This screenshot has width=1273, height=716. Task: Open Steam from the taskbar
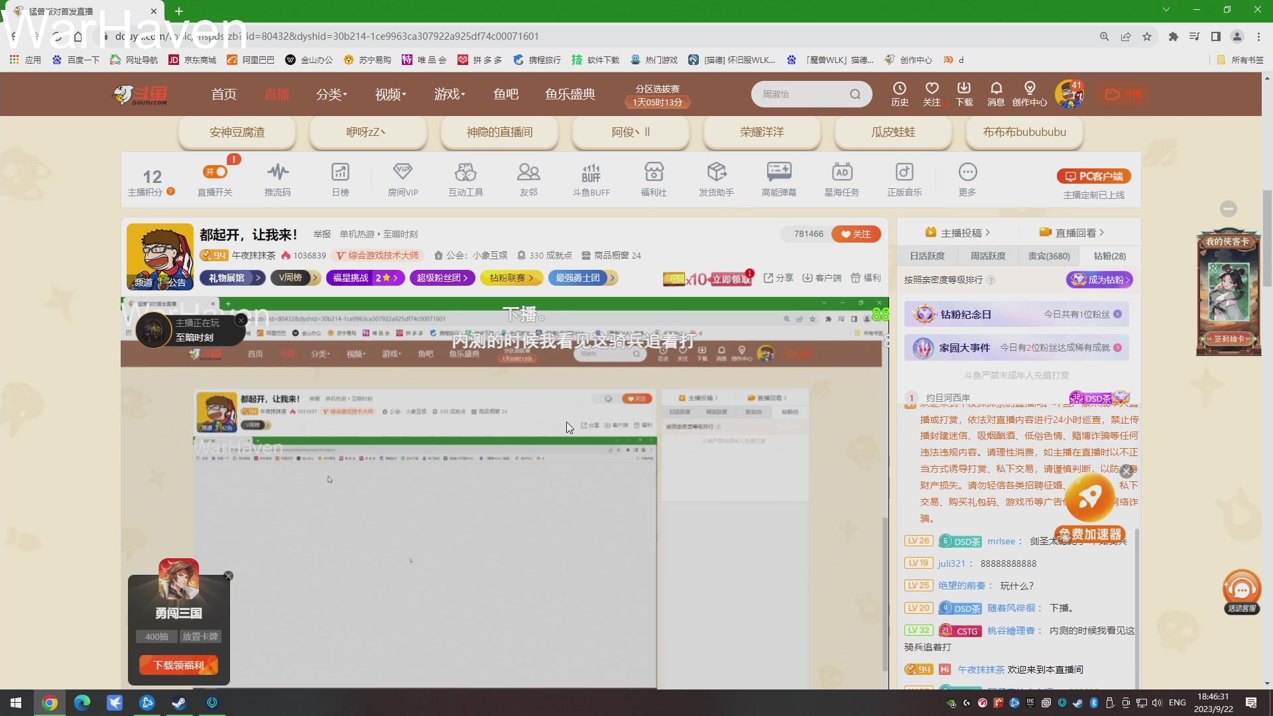click(x=179, y=703)
